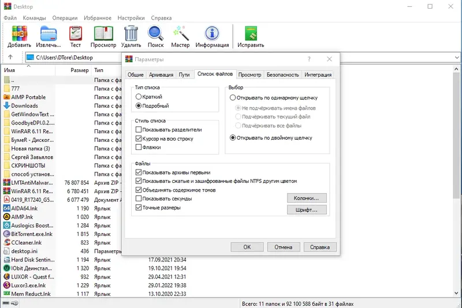Switch to the Пути tab
Screen dimensions: 462x308
click(184, 75)
